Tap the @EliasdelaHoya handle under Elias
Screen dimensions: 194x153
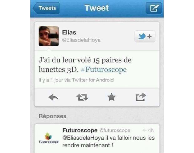pyautogui.click(x=81, y=40)
